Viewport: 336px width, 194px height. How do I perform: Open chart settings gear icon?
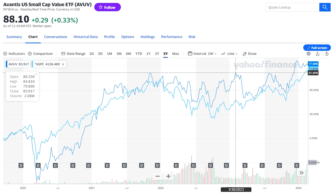(309, 54)
